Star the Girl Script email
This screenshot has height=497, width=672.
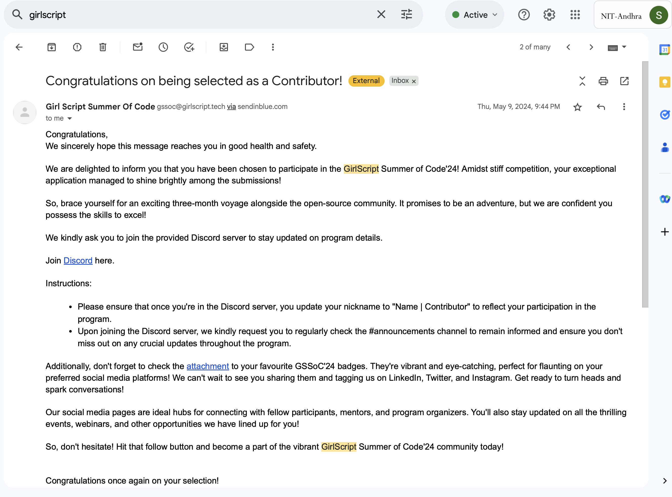[x=577, y=107]
